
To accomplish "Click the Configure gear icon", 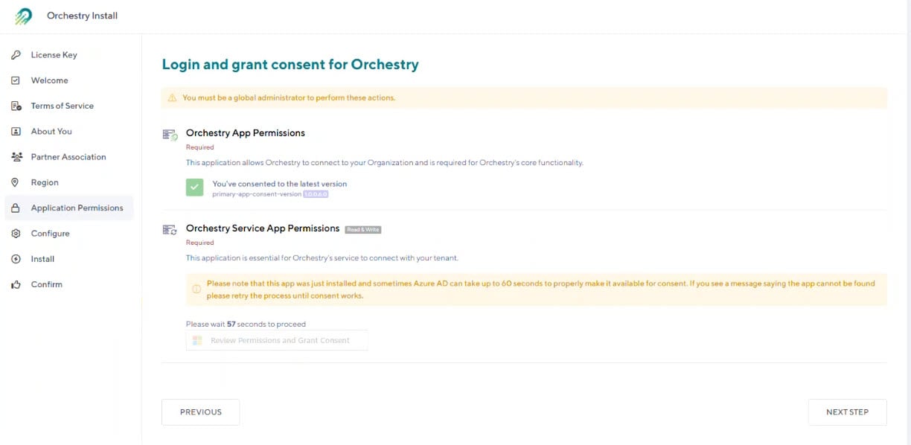I will (16, 234).
